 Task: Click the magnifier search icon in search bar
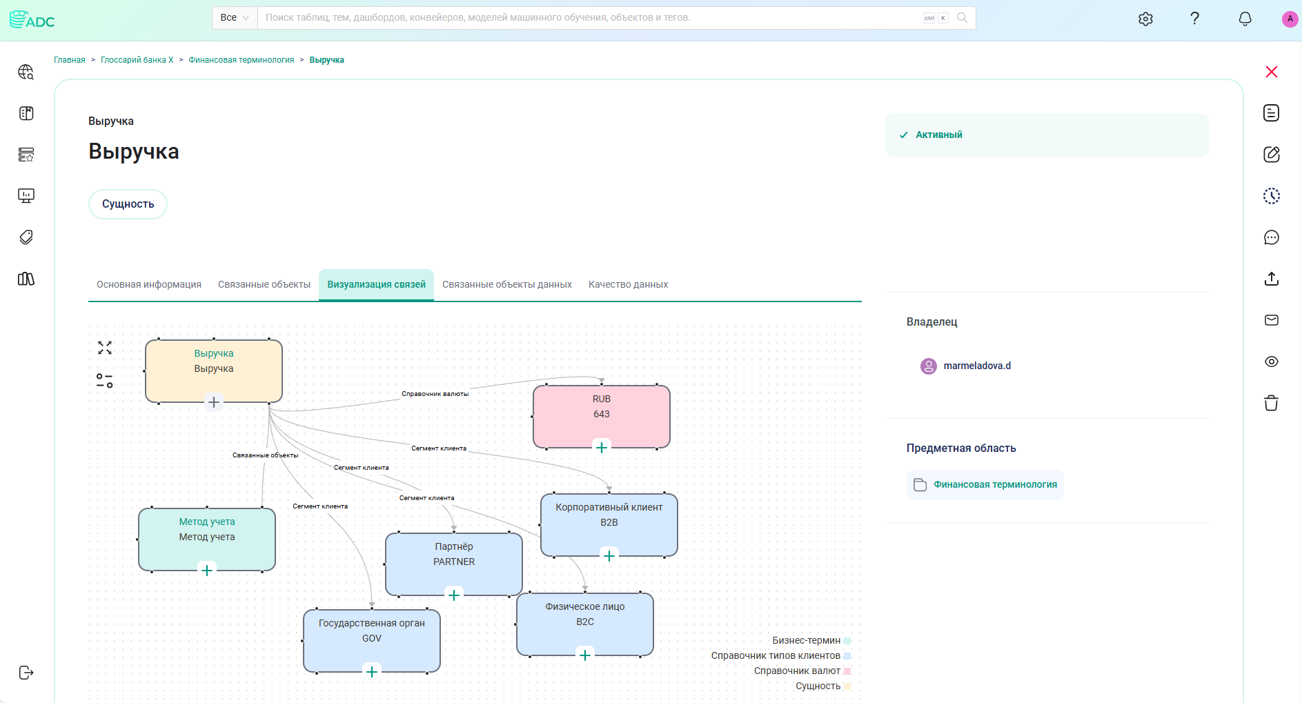tap(962, 18)
